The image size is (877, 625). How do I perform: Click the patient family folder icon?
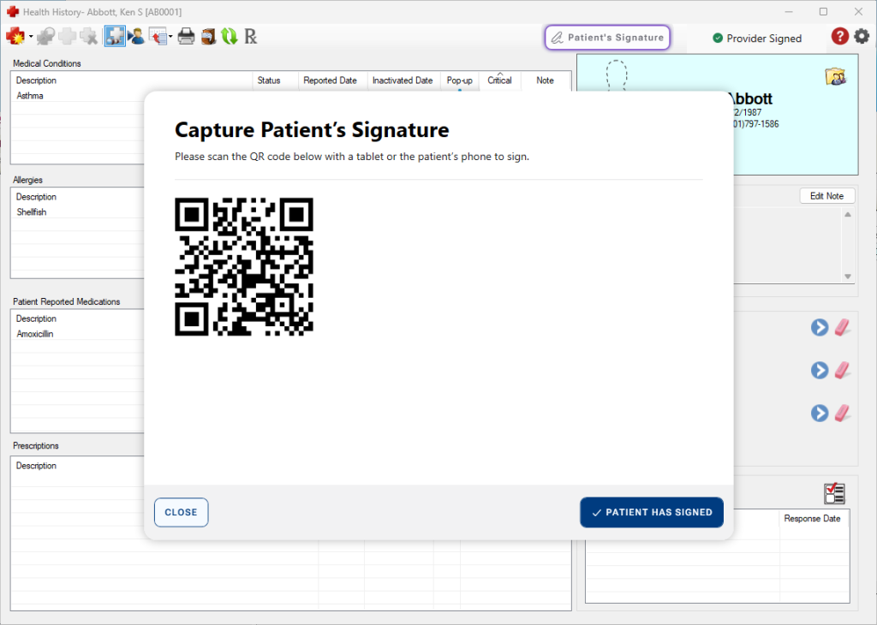coord(835,77)
